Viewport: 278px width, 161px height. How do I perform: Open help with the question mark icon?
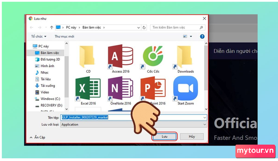coord(202,37)
